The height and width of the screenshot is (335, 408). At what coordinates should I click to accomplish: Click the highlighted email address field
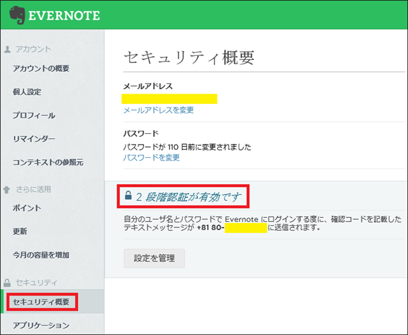pos(170,99)
